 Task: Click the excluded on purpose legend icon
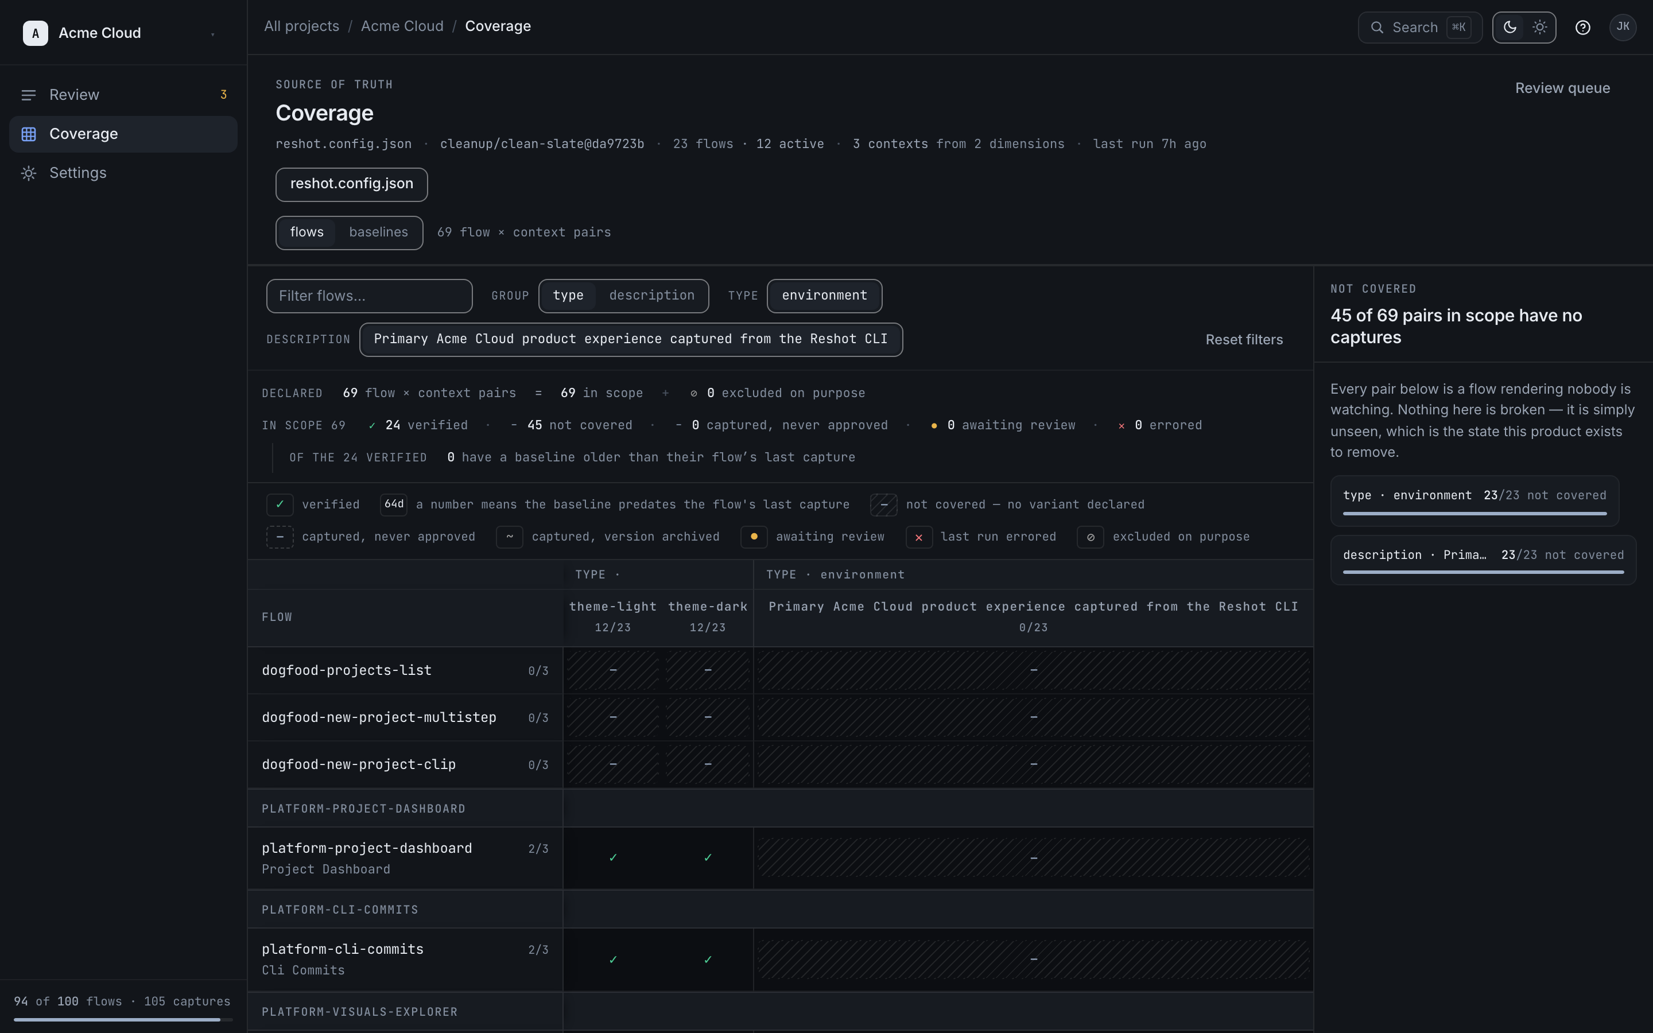[1090, 537]
